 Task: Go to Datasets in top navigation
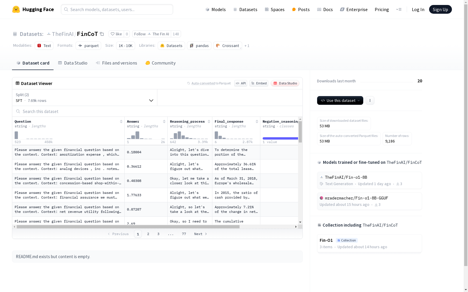click(x=245, y=9)
